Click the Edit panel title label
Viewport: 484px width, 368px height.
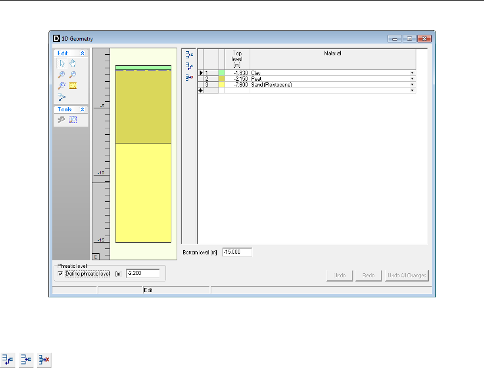pos(62,53)
